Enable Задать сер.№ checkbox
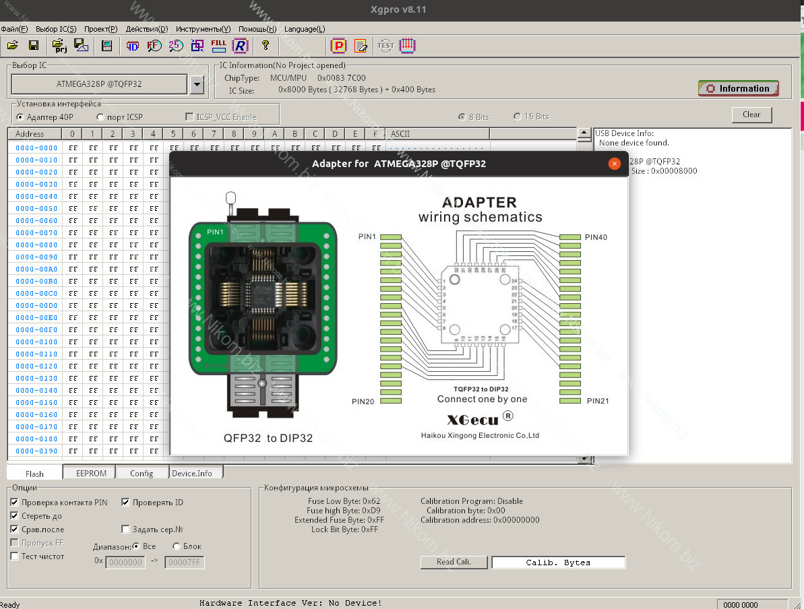 click(x=125, y=529)
